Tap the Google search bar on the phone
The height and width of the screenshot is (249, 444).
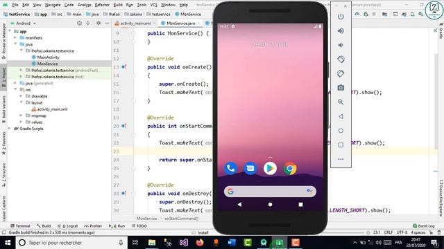pos(270,192)
